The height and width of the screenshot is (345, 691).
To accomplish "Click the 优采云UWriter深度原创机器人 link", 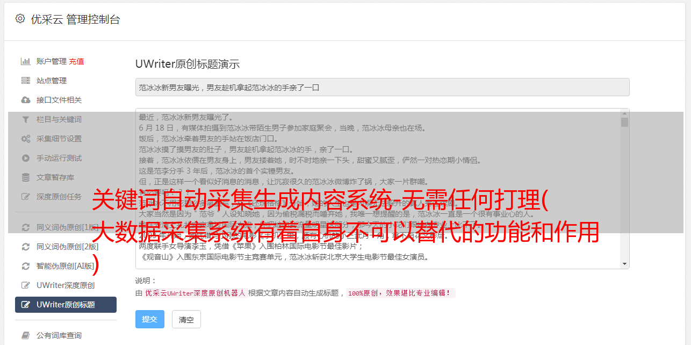I will click(195, 293).
